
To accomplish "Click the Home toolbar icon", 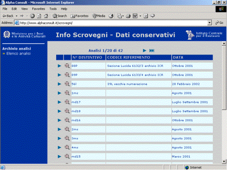I will click(x=46, y=16).
